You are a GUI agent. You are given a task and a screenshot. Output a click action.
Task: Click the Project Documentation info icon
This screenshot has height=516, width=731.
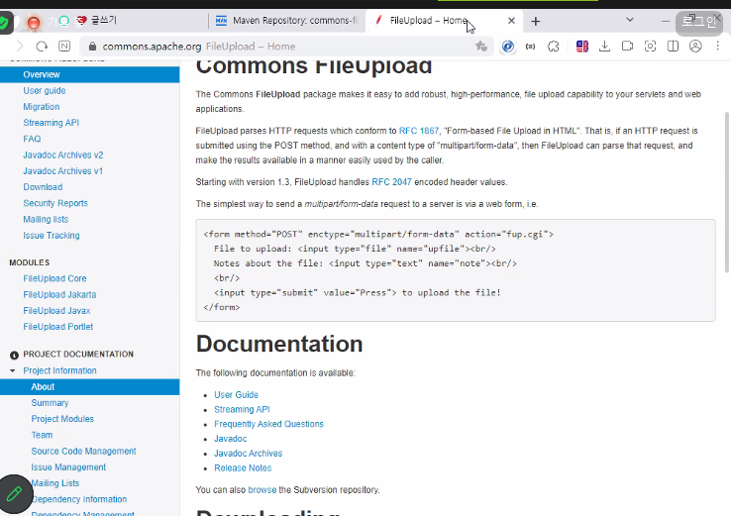[x=15, y=356]
